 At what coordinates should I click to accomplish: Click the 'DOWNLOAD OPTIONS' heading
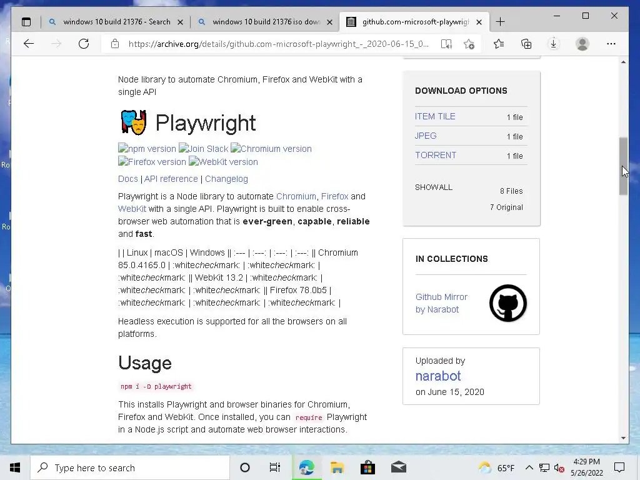click(461, 91)
